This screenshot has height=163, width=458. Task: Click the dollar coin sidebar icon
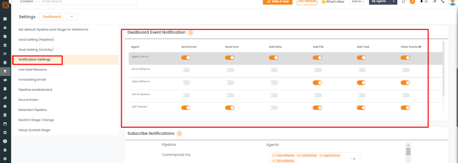click(x=5, y=141)
